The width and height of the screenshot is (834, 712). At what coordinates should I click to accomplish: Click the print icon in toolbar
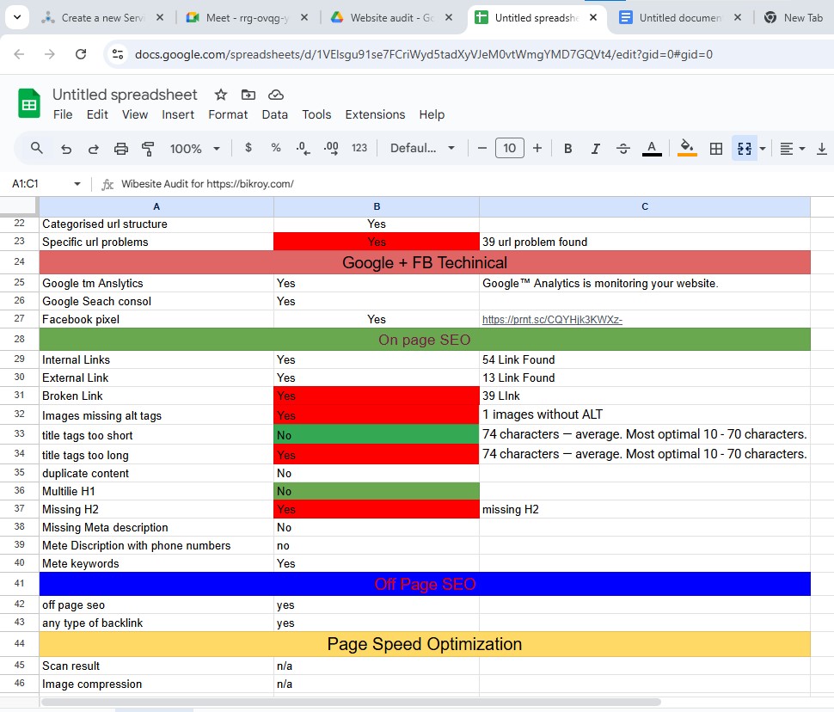coord(121,149)
